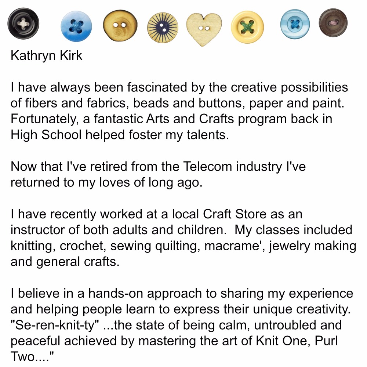Click the phrase Knit One, Purl
The width and height of the screenshot is (367, 367).
297,341
